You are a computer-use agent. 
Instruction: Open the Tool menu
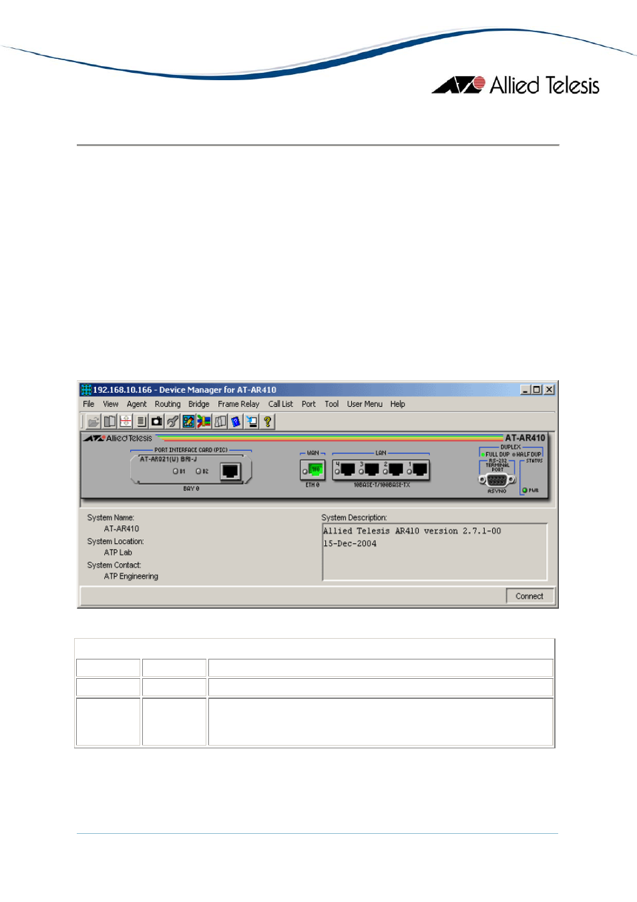(x=332, y=404)
